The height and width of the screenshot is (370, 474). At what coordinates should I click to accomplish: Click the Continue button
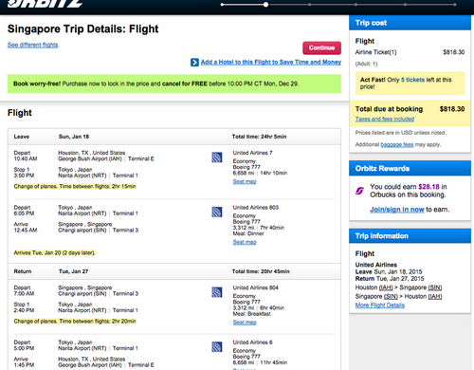[x=321, y=47]
